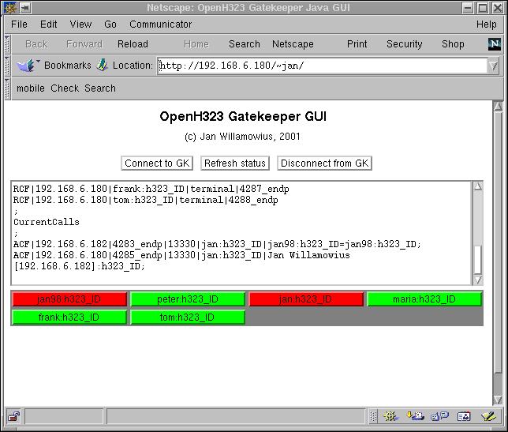Collapse the navigation toolbar grip handle

(x=7, y=44)
